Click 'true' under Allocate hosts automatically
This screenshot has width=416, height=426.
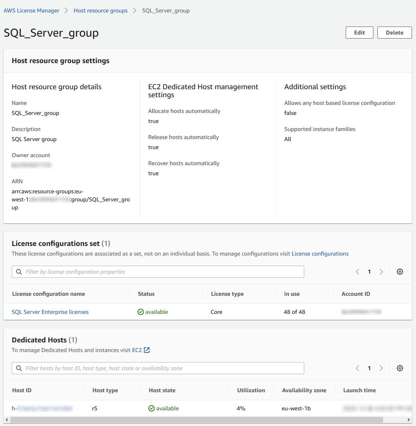click(153, 121)
